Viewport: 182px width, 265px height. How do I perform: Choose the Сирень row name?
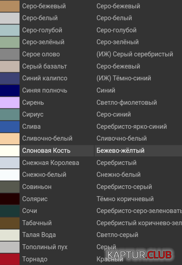coord(33,103)
